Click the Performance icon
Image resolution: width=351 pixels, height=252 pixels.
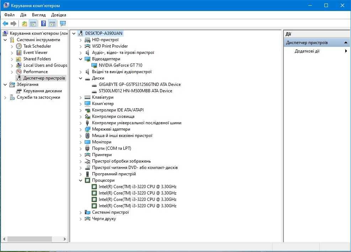(x=19, y=72)
